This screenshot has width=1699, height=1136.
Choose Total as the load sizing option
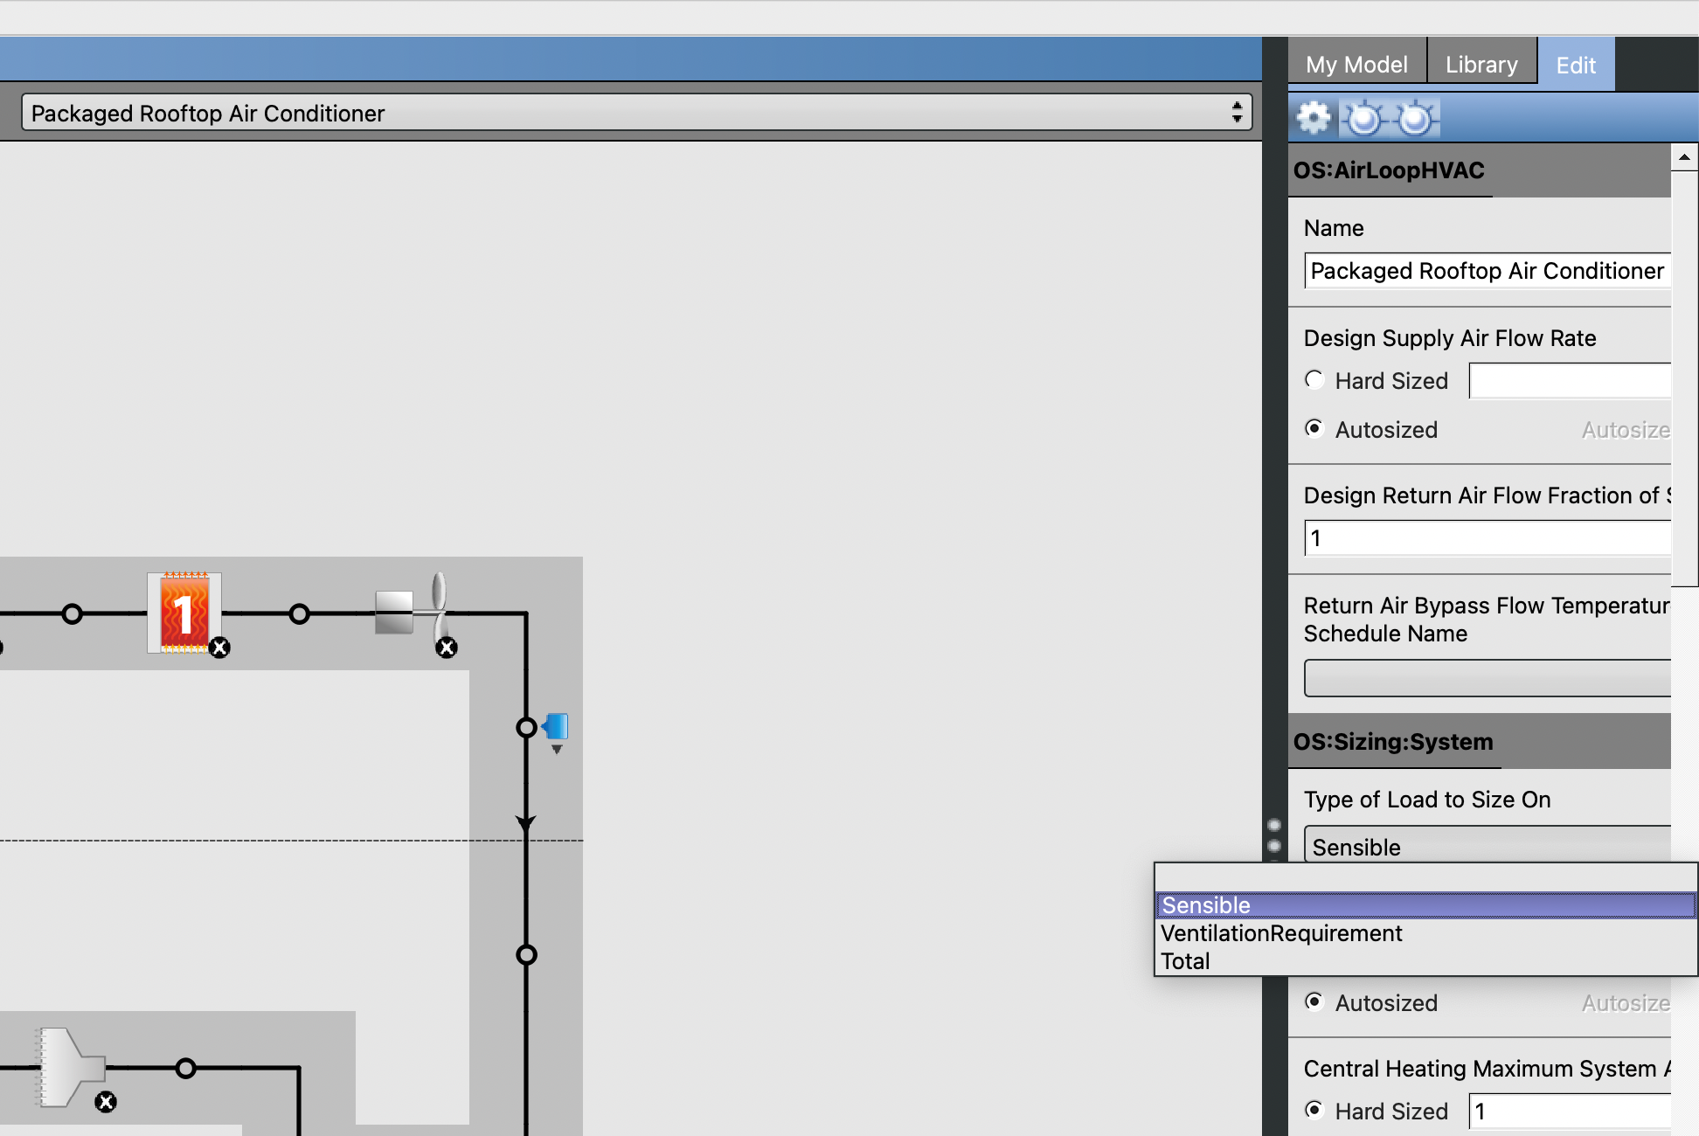(x=1186, y=960)
